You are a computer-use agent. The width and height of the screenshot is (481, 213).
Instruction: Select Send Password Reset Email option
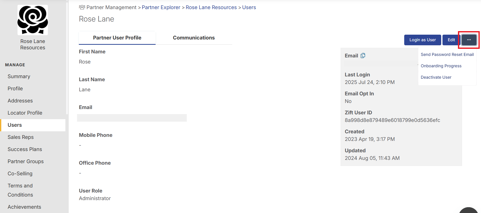[x=447, y=54]
